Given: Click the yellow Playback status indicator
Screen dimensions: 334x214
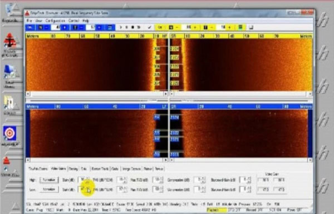Looking at the screenshot, I should 217,210.
